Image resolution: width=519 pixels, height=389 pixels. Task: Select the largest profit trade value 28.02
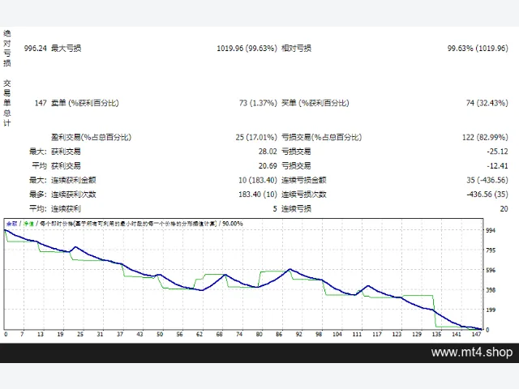(x=268, y=152)
